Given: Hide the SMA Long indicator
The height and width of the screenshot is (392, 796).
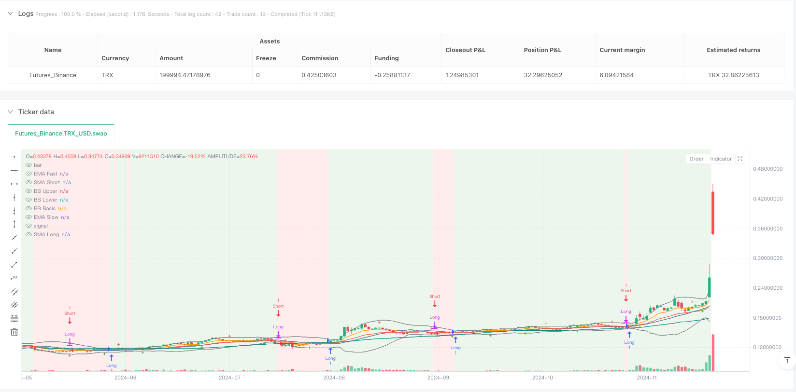Looking at the screenshot, I should [x=29, y=234].
